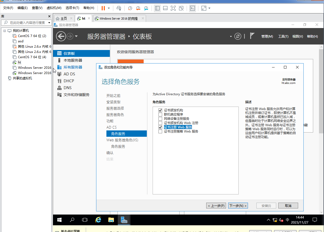Image resolution: width=324 pixels, height=232 pixels.
Task: Select 本地服务器 in the sidebar
Action: pyautogui.click(x=81, y=60)
